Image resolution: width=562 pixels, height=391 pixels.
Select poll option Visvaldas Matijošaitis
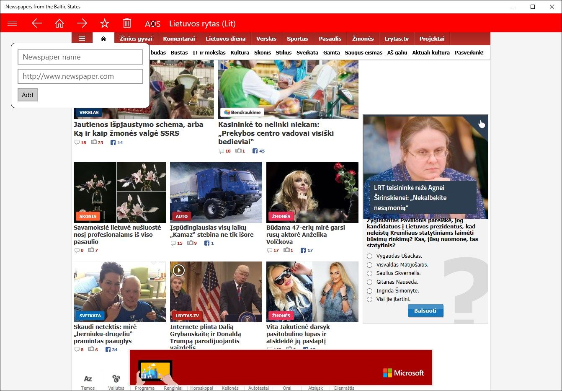point(369,265)
